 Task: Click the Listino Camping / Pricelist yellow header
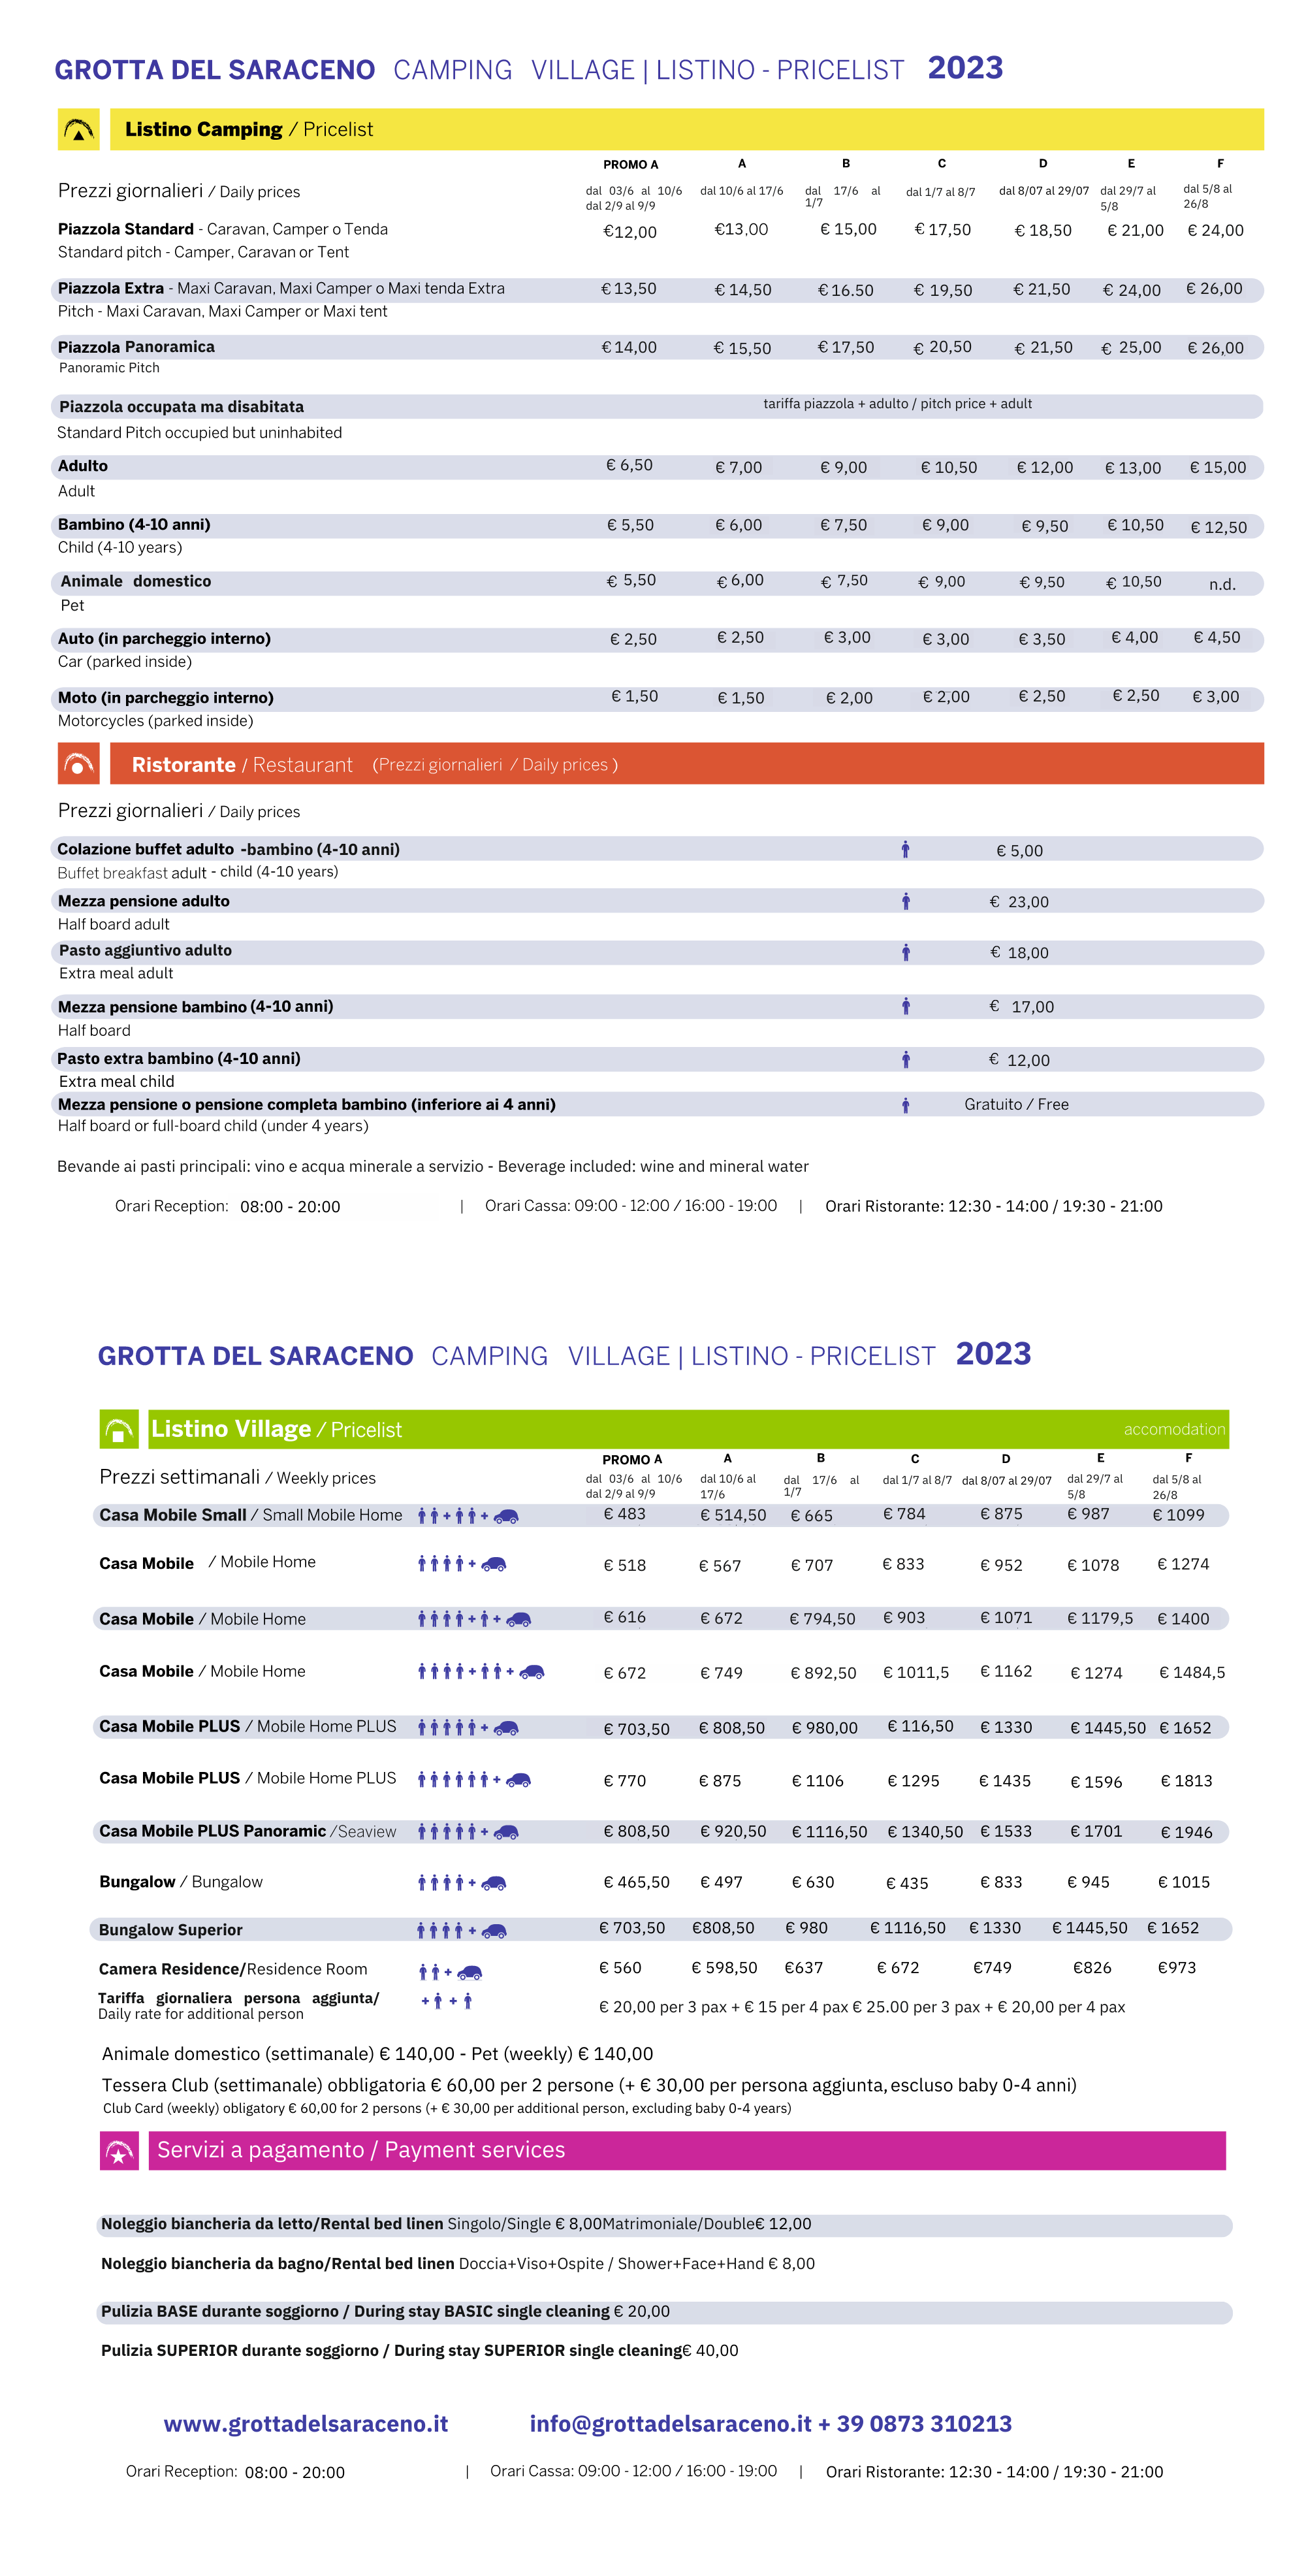point(686,129)
